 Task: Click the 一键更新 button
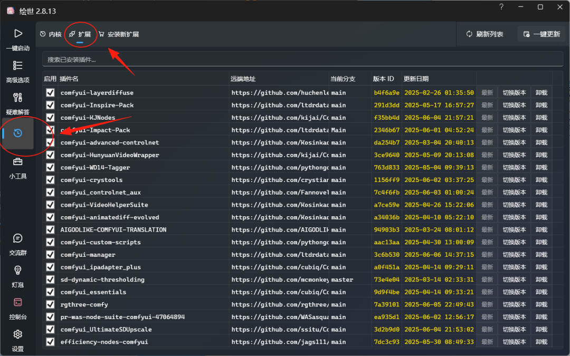541,34
